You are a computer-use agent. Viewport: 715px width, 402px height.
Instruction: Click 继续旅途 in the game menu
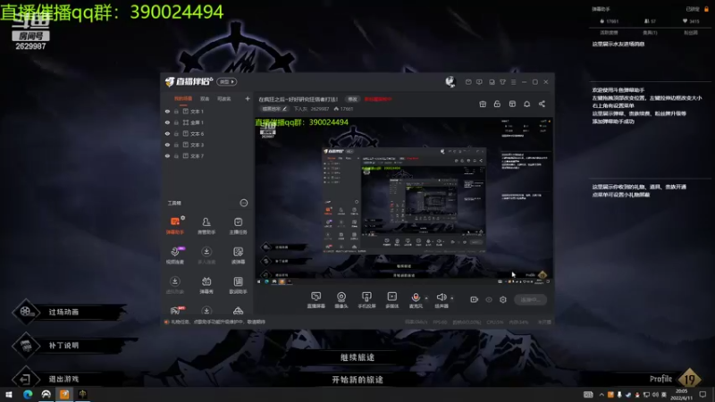[x=357, y=357]
